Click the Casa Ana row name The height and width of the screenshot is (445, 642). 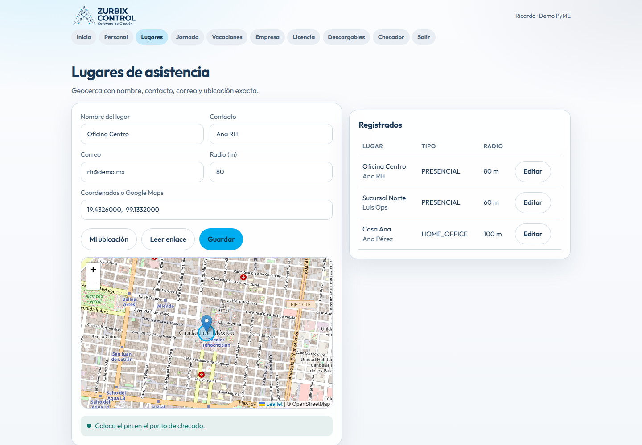click(377, 229)
